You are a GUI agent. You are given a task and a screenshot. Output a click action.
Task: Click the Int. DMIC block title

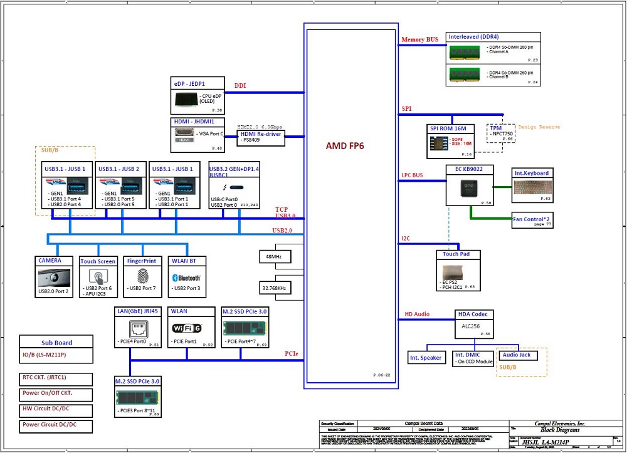pyautogui.click(x=468, y=355)
